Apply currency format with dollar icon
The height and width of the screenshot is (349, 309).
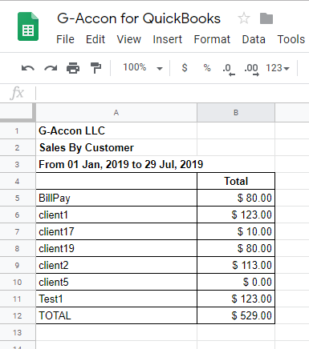coord(185,68)
